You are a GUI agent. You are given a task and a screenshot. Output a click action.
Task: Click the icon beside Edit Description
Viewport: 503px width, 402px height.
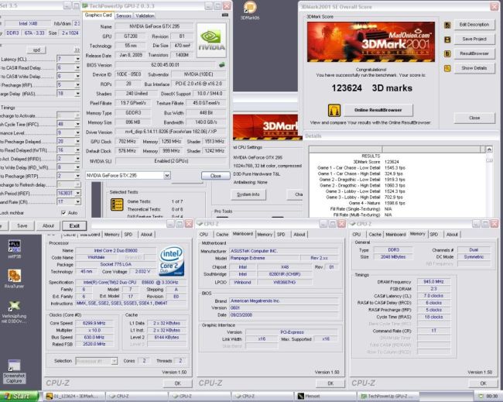click(447, 25)
